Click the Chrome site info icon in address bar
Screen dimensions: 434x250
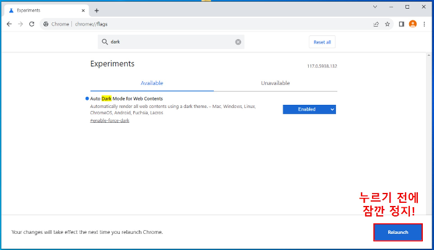click(46, 24)
